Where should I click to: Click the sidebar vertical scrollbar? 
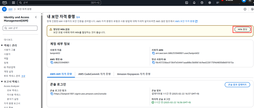pos(42,62)
